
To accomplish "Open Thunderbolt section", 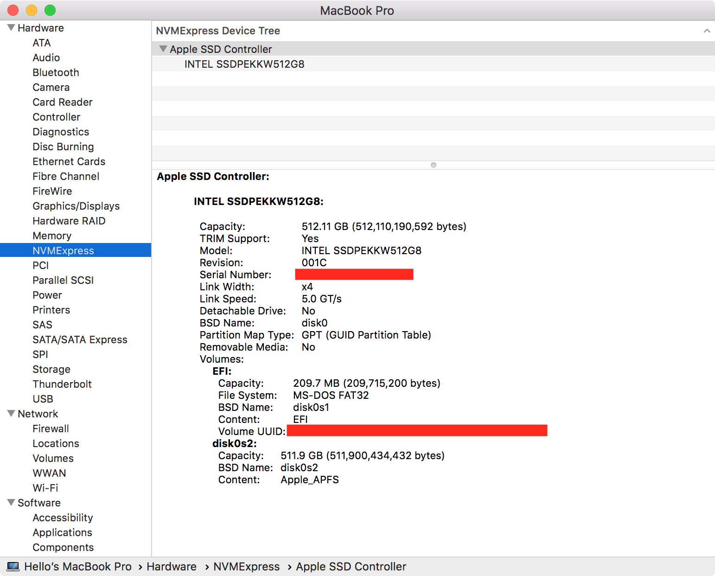I will tap(62, 384).
